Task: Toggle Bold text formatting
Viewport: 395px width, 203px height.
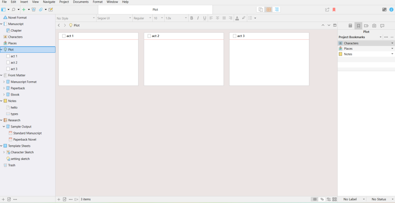Action: coord(192,18)
